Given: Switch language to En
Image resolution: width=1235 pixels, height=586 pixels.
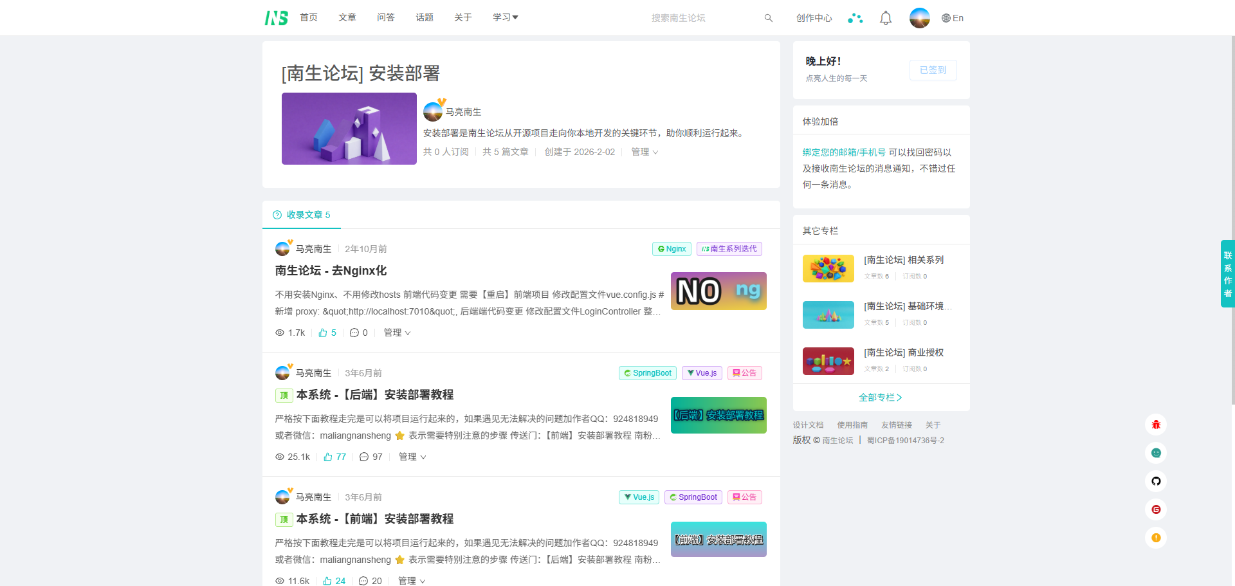Looking at the screenshot, I should [953, 18].
